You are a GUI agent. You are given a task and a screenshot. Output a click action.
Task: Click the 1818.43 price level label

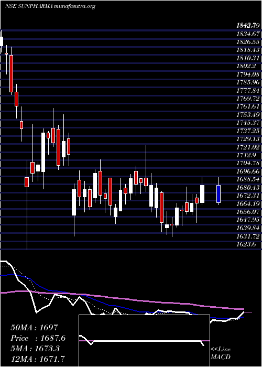pos(248,50)
